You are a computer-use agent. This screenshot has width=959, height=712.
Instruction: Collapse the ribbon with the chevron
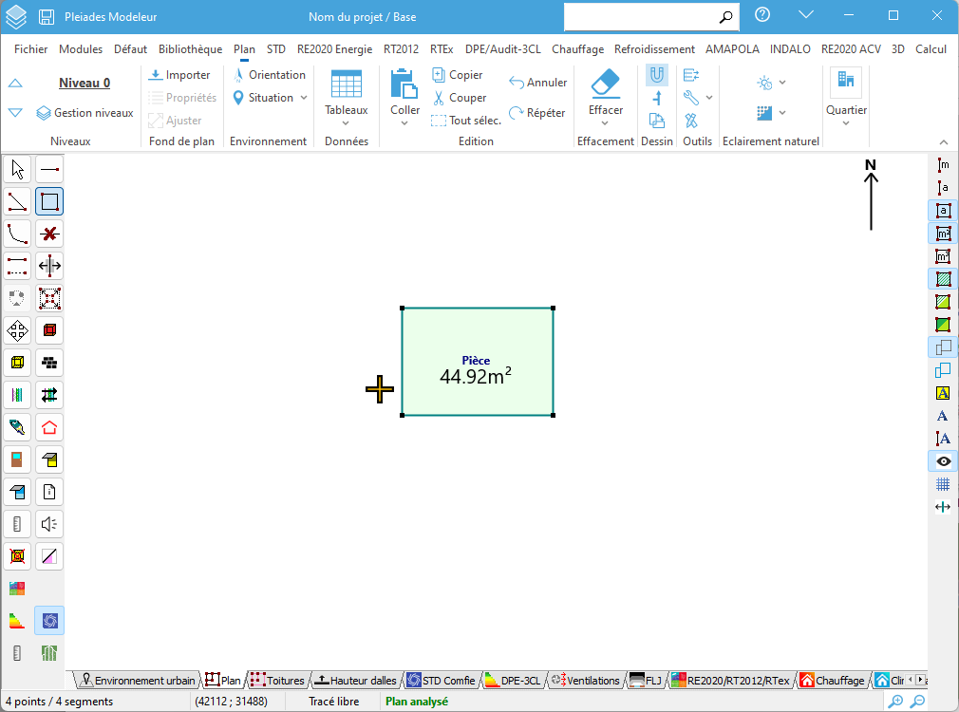pyautogui.click(x=944, y=141)
